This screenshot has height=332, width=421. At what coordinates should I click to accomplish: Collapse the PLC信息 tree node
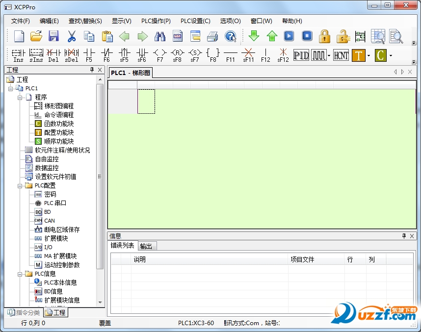(x=20, y=274)
